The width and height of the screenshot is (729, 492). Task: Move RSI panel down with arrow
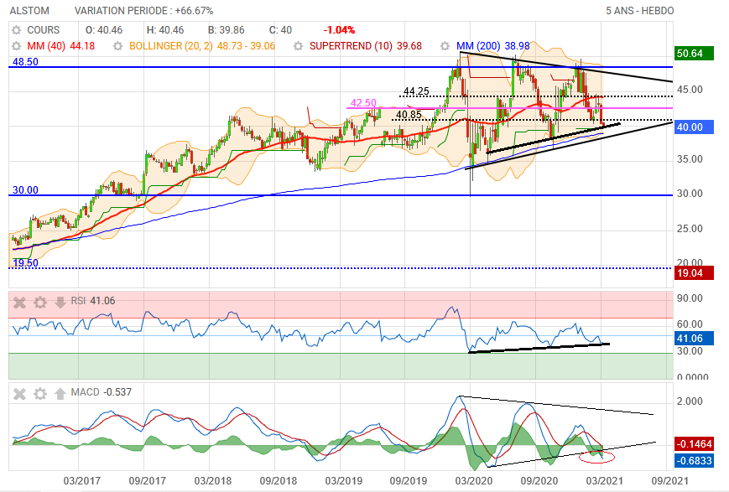point(60,303)
